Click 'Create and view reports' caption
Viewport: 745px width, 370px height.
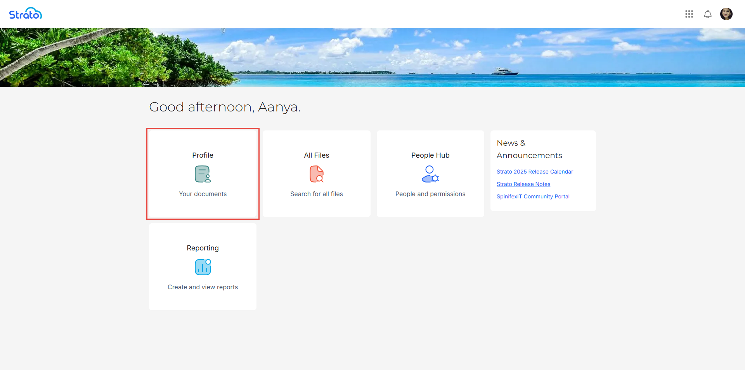point(203,287)
